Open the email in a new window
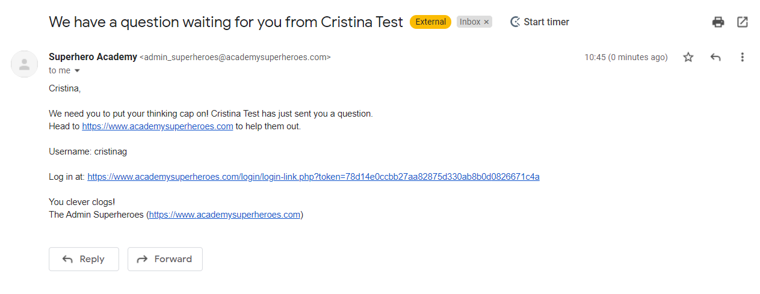The image size is (760, 294). (743, 22)
